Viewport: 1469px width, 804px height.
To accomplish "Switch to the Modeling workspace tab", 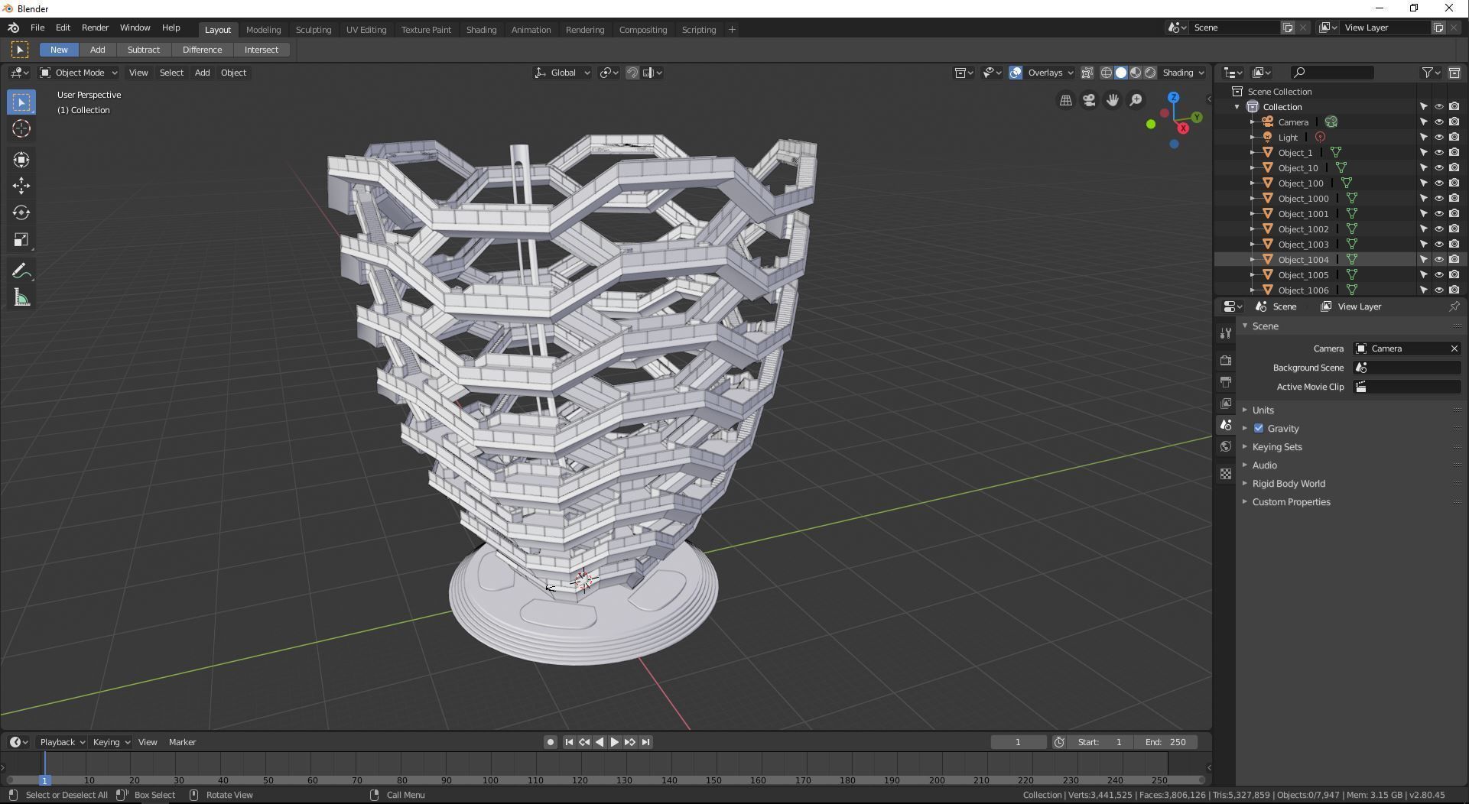I will pos(263,30).
